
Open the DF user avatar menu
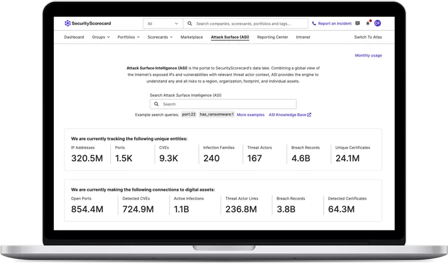(377, 23)
